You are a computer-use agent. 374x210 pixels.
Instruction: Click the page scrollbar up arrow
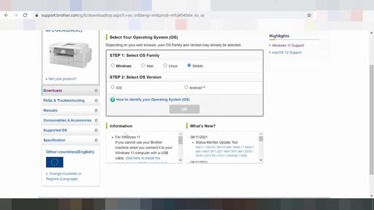pos(372,33)
